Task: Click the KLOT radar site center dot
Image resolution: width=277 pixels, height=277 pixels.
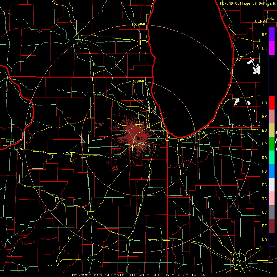Action: coord(138,138)
